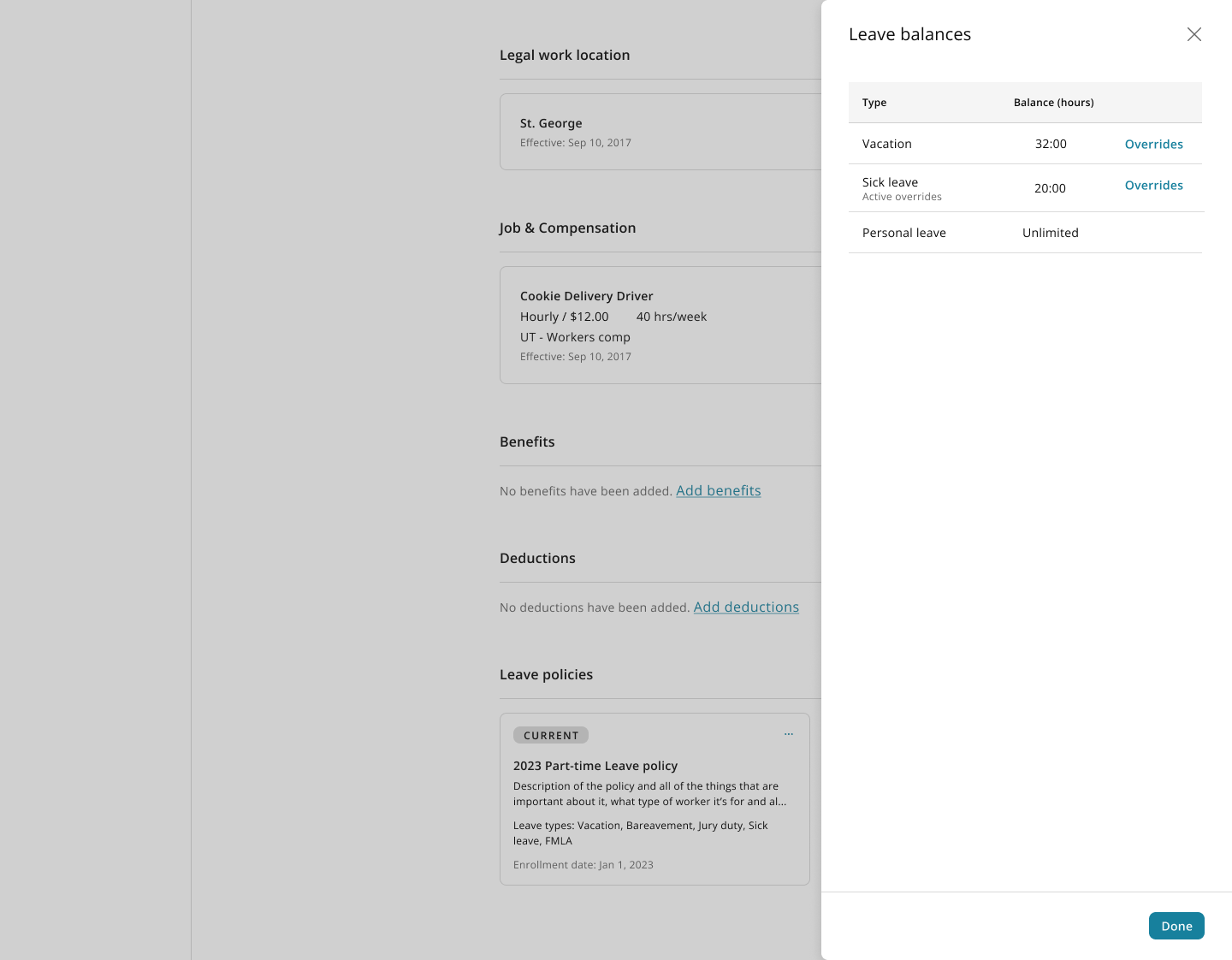Select the Sick leave row
This screenshot has height=960, width=1232.
[x=1025, y=188]
